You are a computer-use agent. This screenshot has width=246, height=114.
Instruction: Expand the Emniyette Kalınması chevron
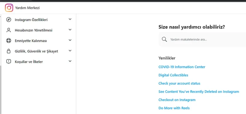point(70,40)
